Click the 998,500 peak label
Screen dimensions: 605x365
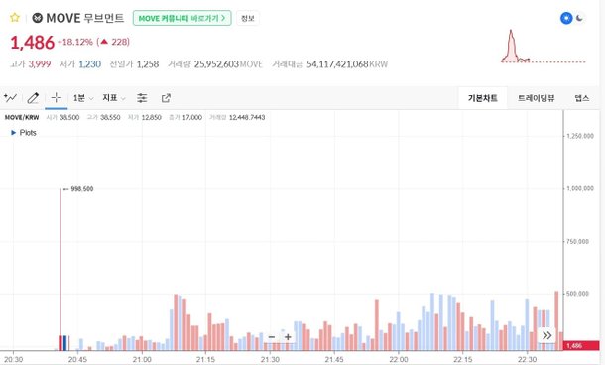click(x=82, y=189)
